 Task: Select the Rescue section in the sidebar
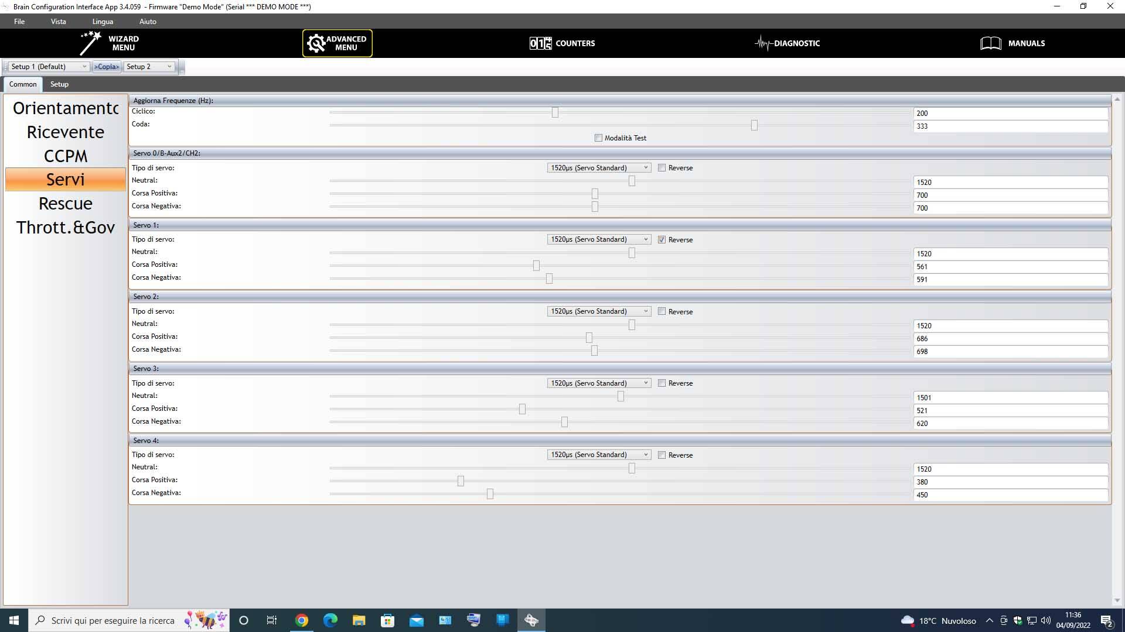tap(66, 204)
